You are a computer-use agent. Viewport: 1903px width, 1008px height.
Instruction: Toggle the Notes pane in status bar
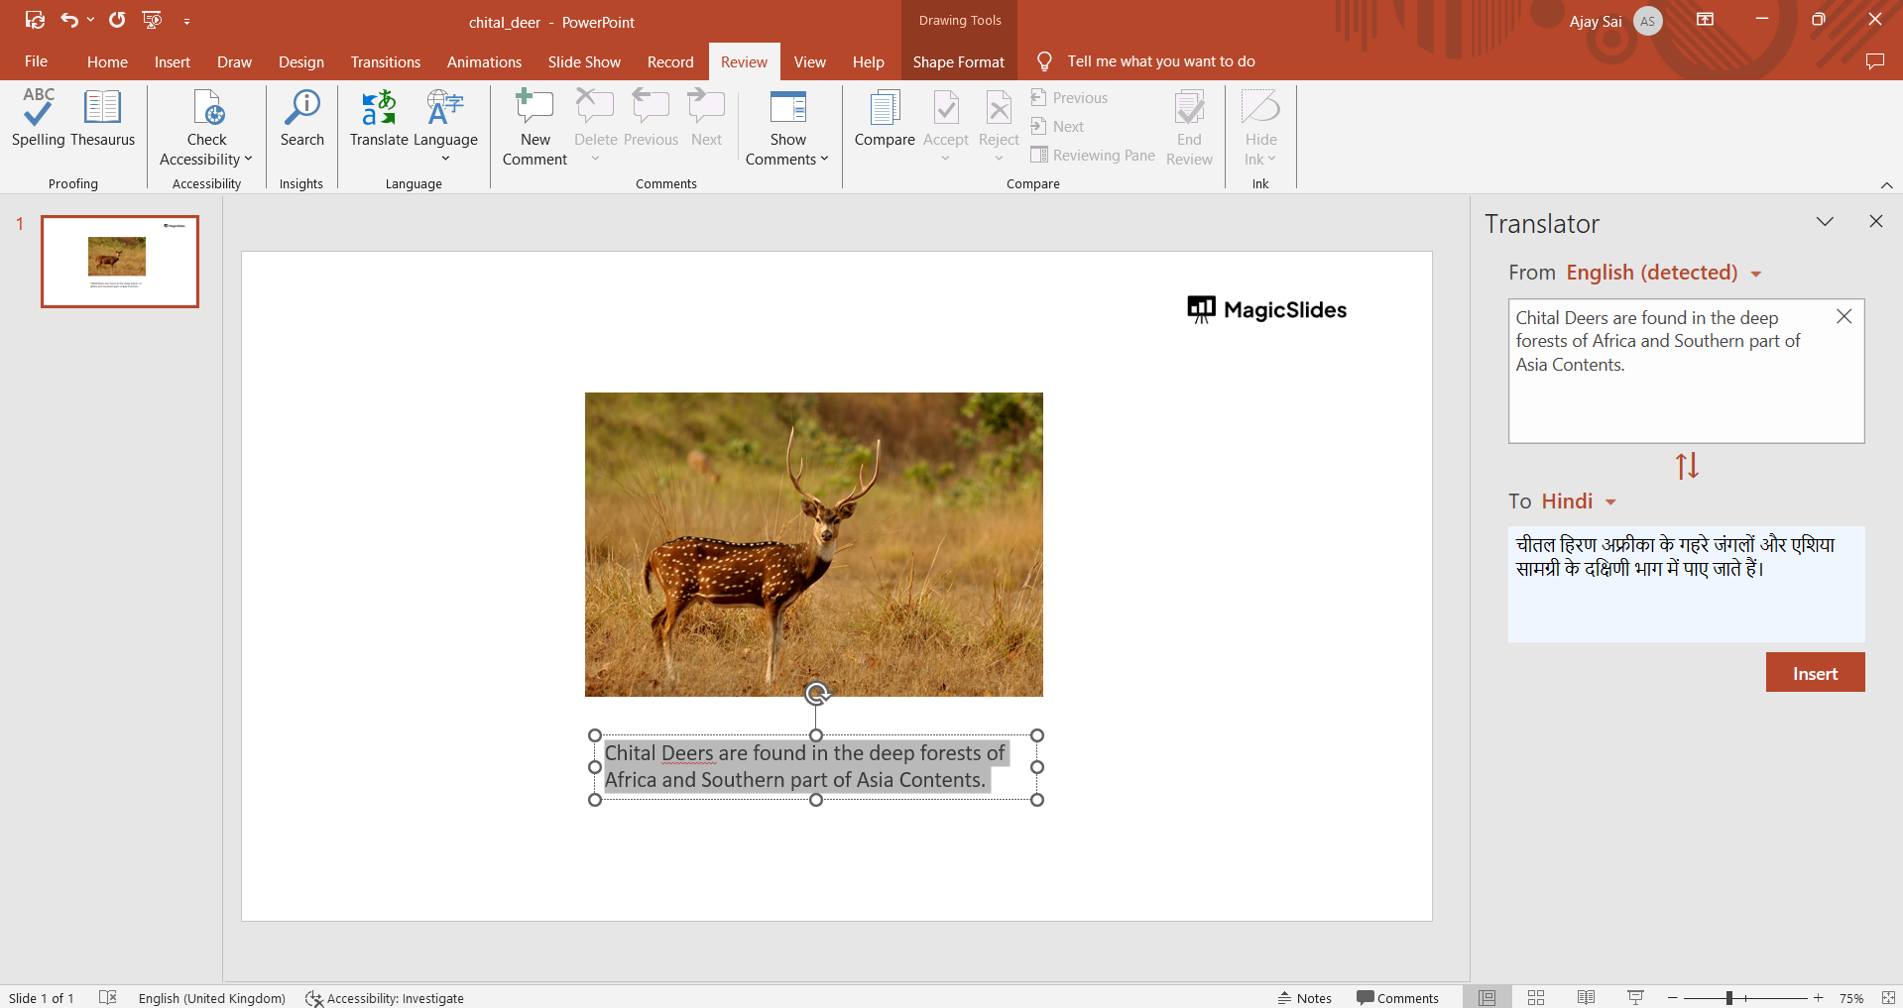1304,998
